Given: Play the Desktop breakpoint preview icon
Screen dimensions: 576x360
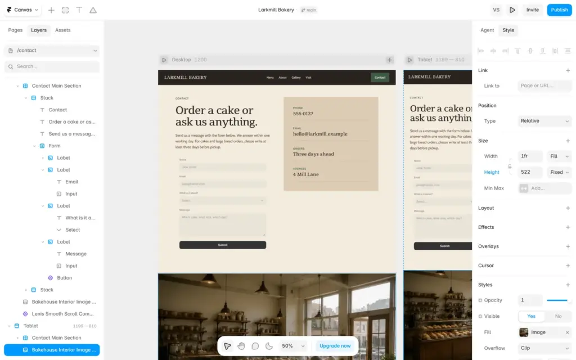Looking at the screenshot, I should [164, 60].
